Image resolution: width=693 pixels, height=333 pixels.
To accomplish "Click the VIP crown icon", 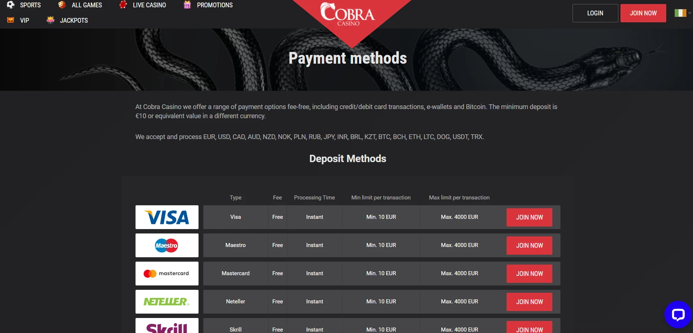I will (11, 20).
